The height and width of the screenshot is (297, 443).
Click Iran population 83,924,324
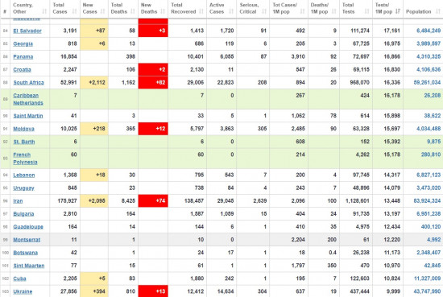click(x=427, y=201)
